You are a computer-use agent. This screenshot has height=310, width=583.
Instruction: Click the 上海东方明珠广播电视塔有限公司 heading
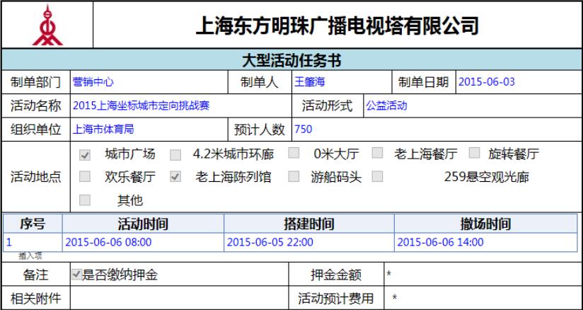pyautogui.click(x=337, y=25)
